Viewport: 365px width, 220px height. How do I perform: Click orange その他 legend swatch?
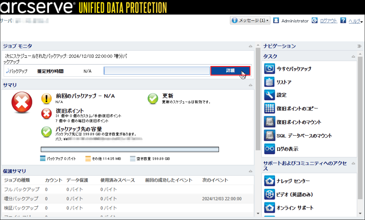(88, 158)
